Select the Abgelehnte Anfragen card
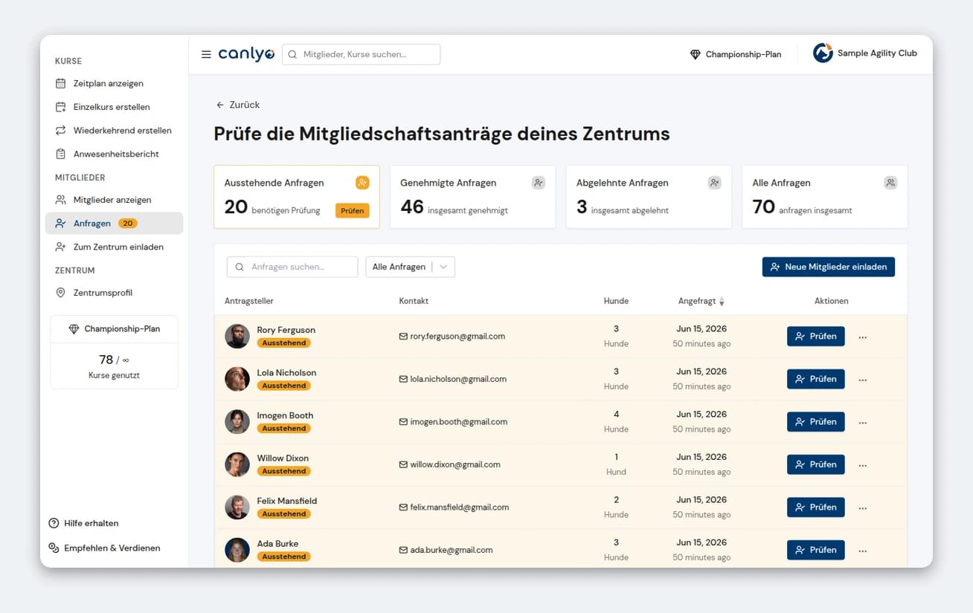This screenshot has height=613, width=973. tap(649, 197)
